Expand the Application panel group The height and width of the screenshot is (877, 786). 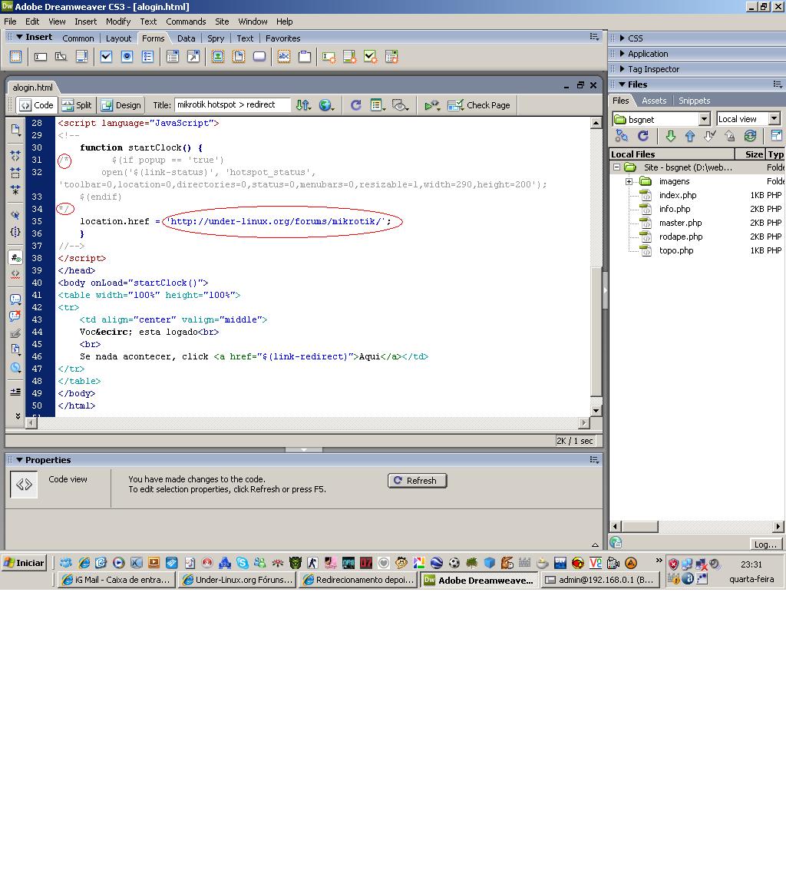[623, 54]
